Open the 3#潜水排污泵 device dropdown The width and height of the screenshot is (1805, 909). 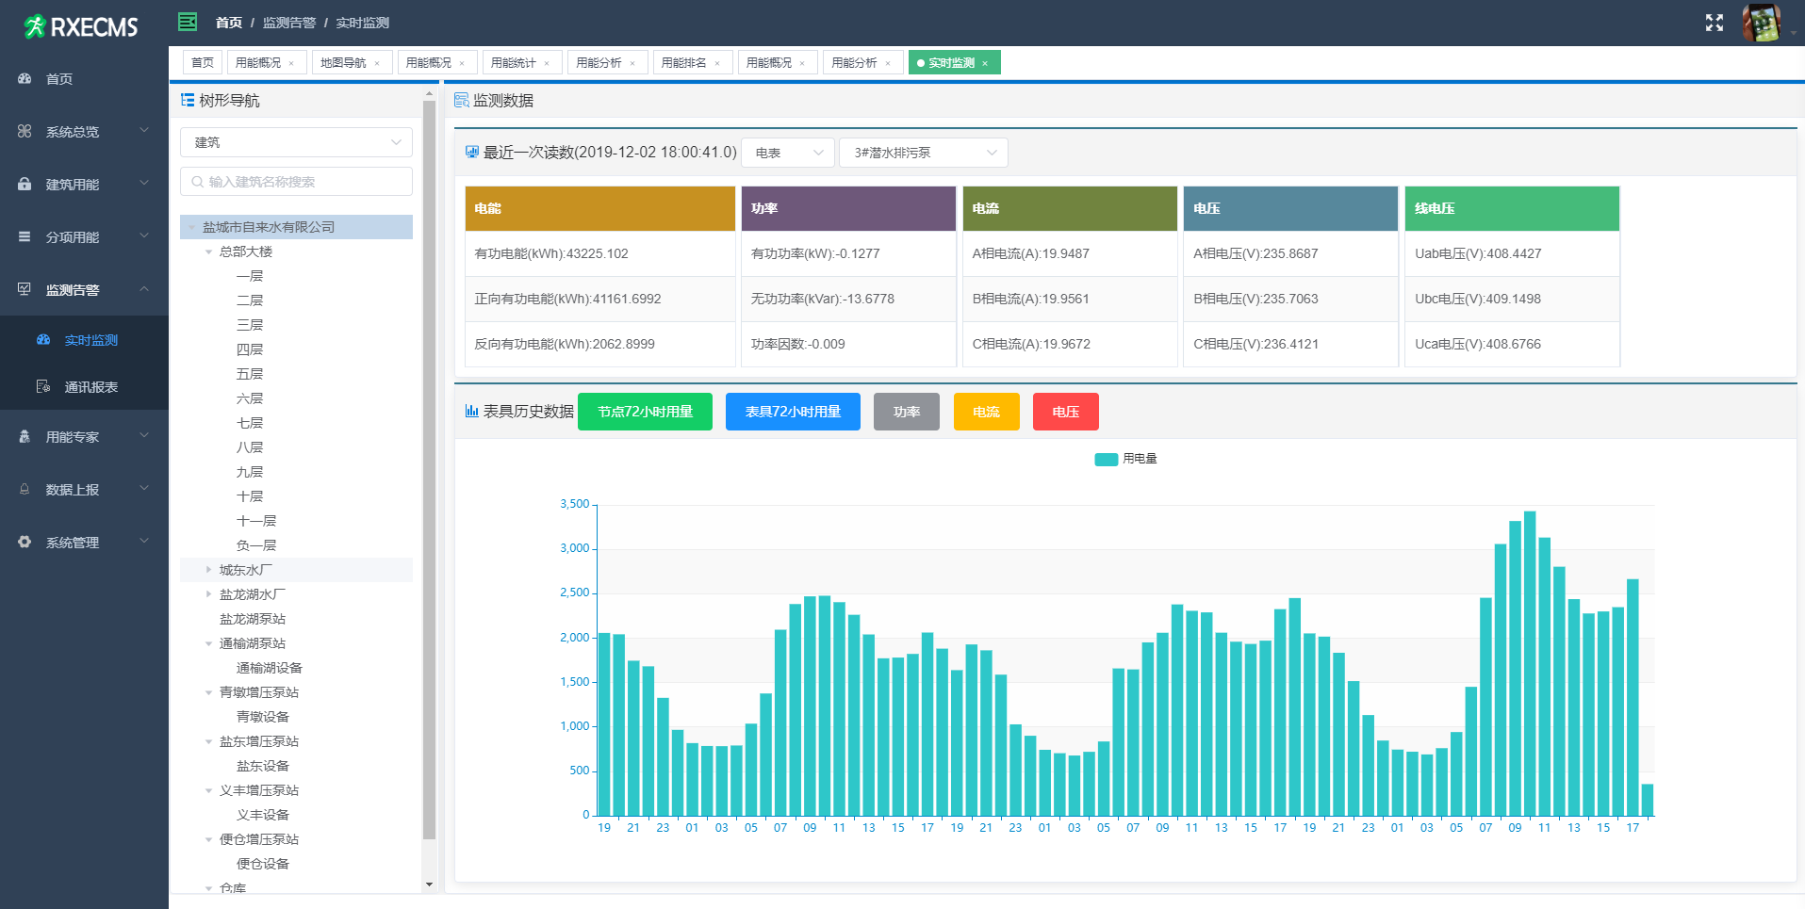(x=923, y=153)
